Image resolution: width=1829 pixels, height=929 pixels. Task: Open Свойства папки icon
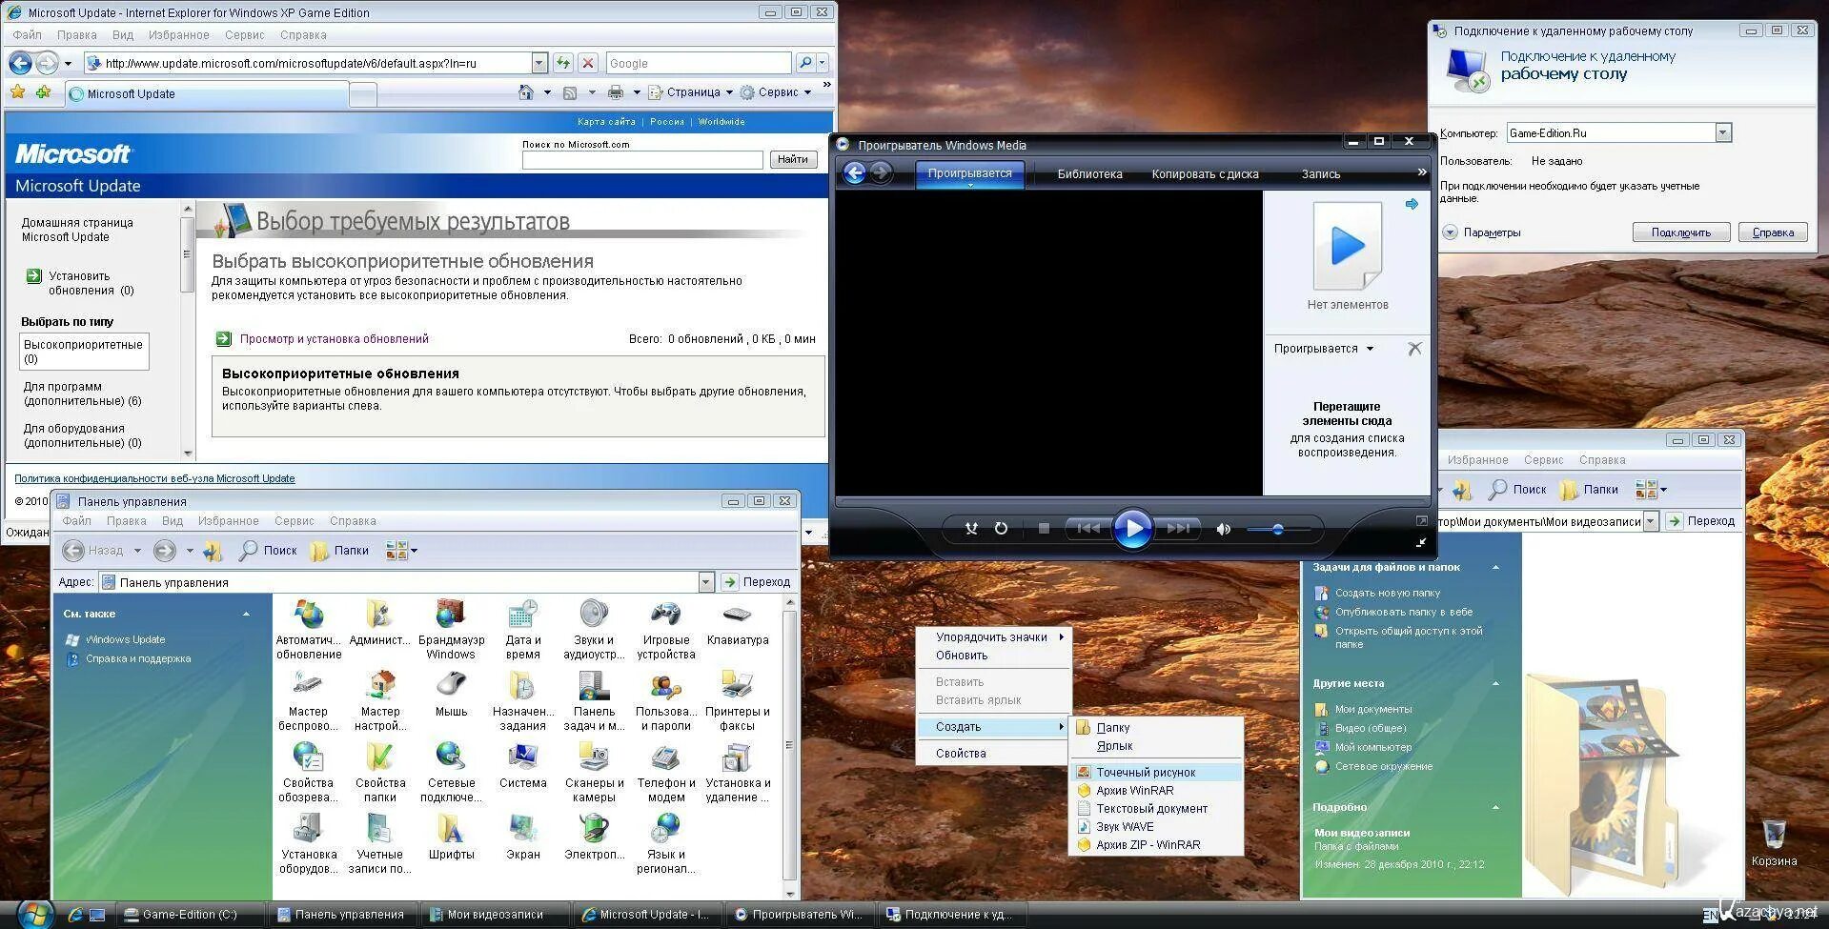tap(379, 772)
